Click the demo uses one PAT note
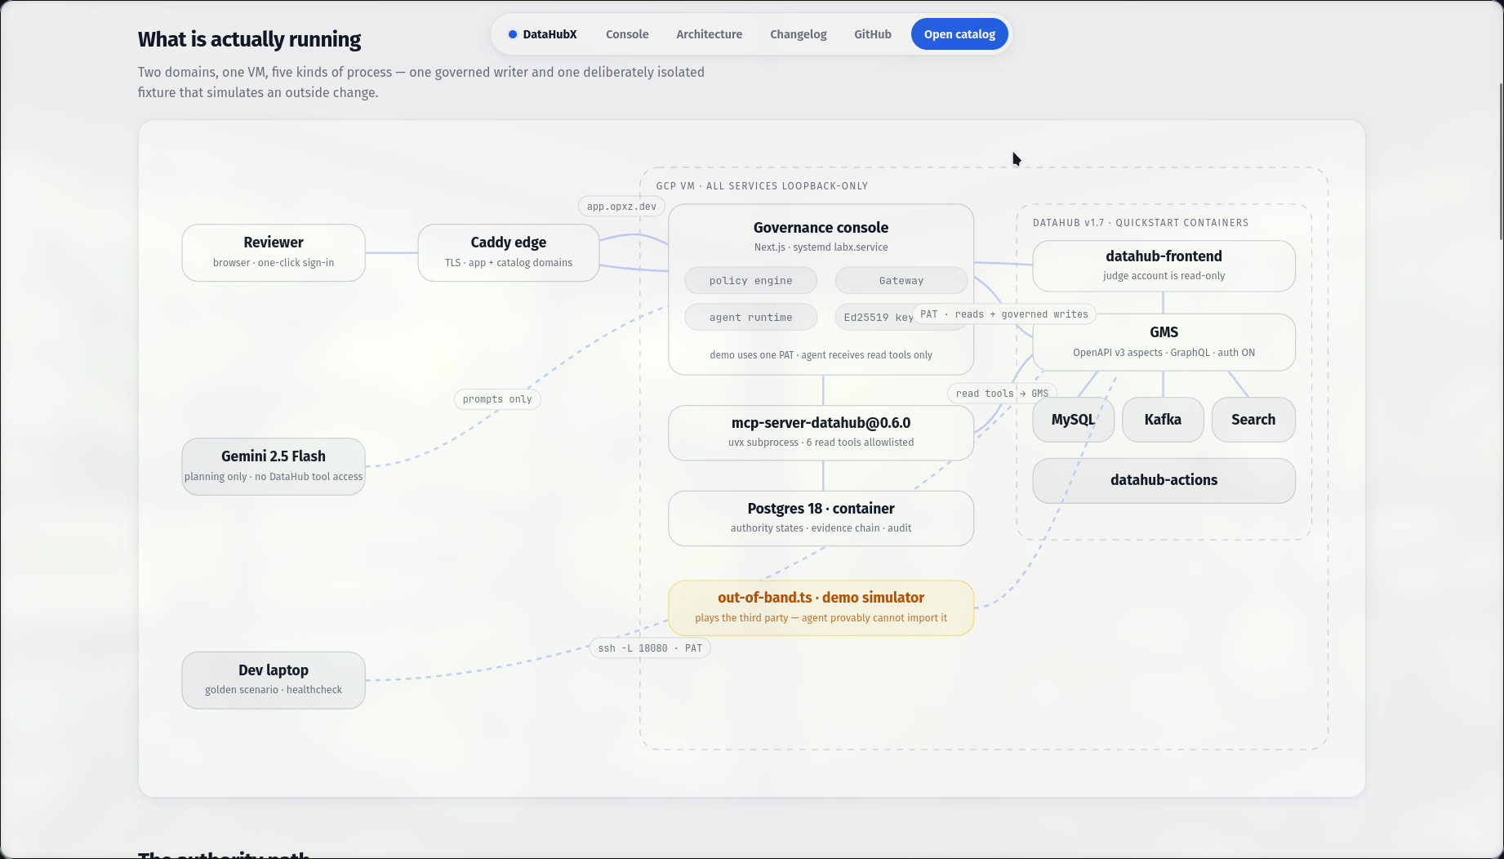The height and width of the screenshot is (859, 1504). pos(821,355)
